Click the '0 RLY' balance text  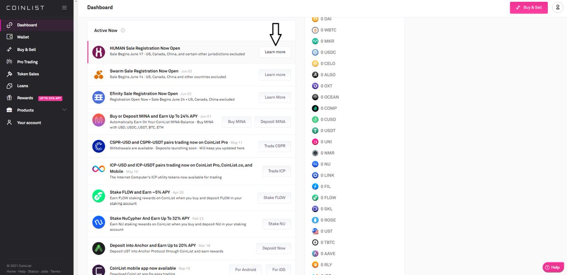click(327, 265)
